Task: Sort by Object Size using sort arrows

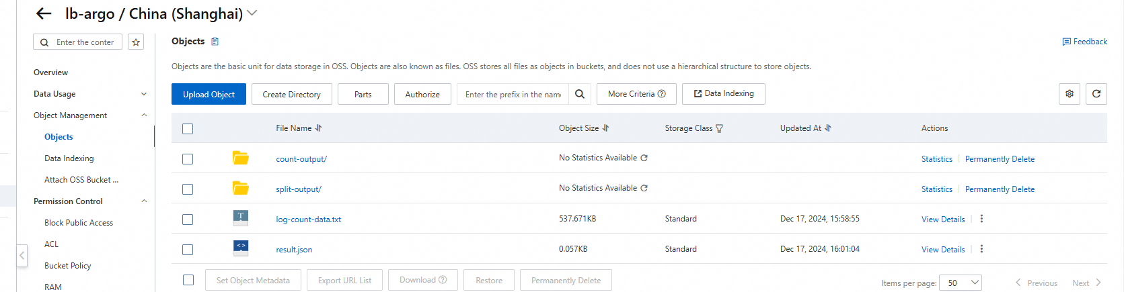Action: (x=605, y=128)
